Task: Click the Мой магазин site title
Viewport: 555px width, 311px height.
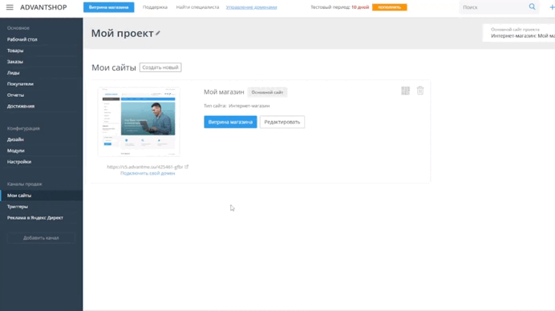Action: click(224, 92)
